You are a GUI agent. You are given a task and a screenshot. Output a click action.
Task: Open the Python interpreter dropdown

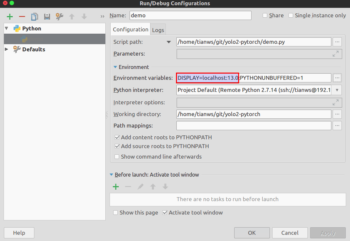click(337, 90)
